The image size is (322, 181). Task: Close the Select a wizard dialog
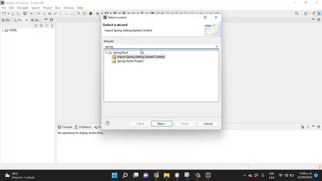pyautogui.click(x=216, y=18)
